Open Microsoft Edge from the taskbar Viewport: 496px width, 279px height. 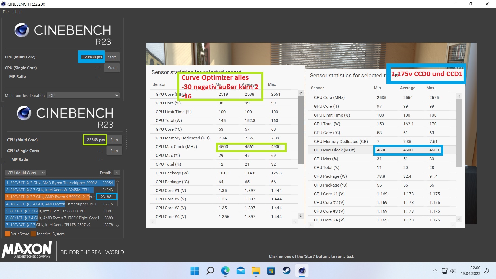click(225, 270)
